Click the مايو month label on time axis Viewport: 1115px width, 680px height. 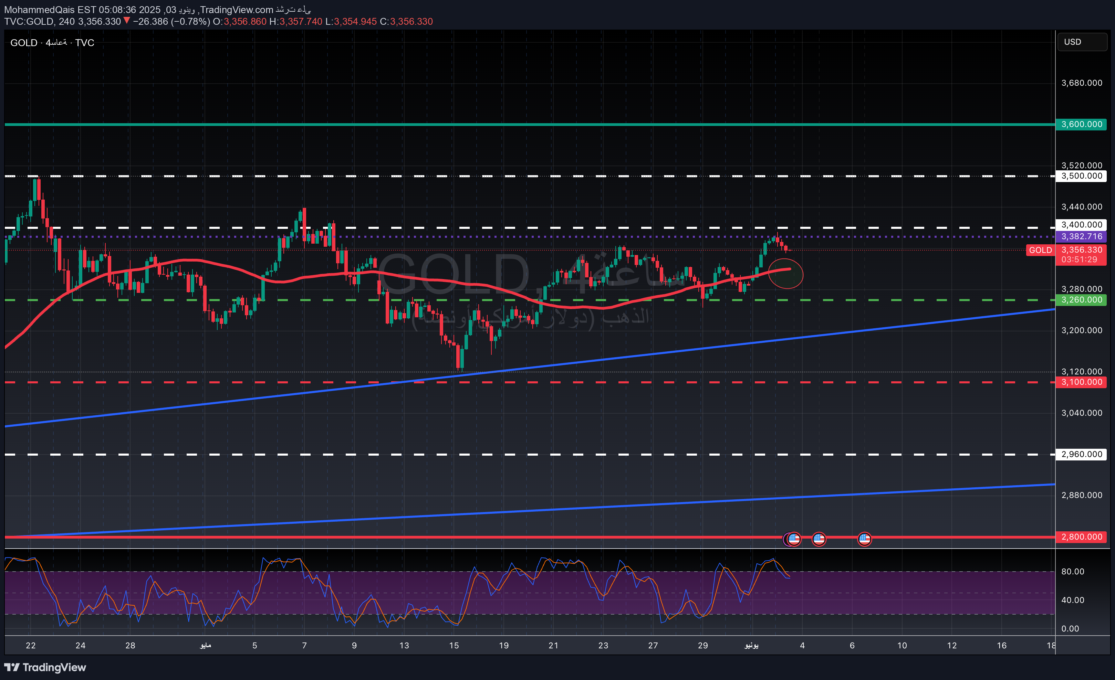pyautogui.click(x=206, y=646)
